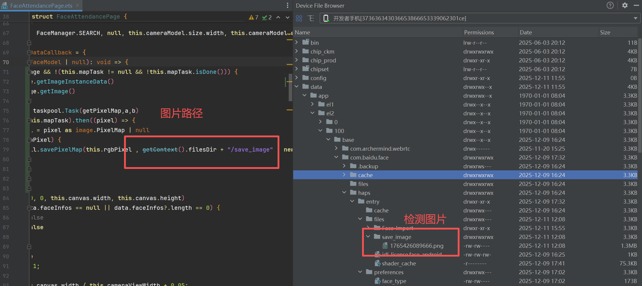The width and height of the screenshot is (642, 286).
Task: Select the shader_cache entry in the file tree
Action: point(399,263)
